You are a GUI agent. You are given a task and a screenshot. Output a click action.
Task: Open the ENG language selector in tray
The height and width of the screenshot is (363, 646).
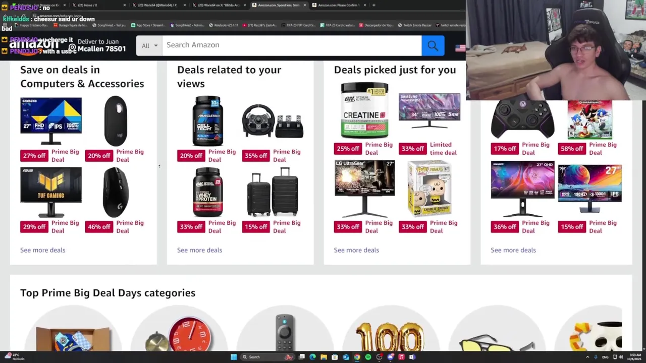tap(605, 357)
